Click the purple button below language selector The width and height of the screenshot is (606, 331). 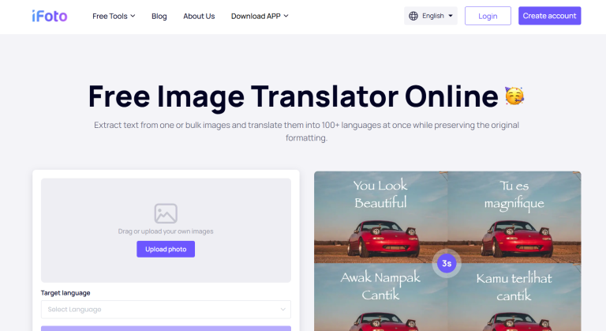[166, 328]
